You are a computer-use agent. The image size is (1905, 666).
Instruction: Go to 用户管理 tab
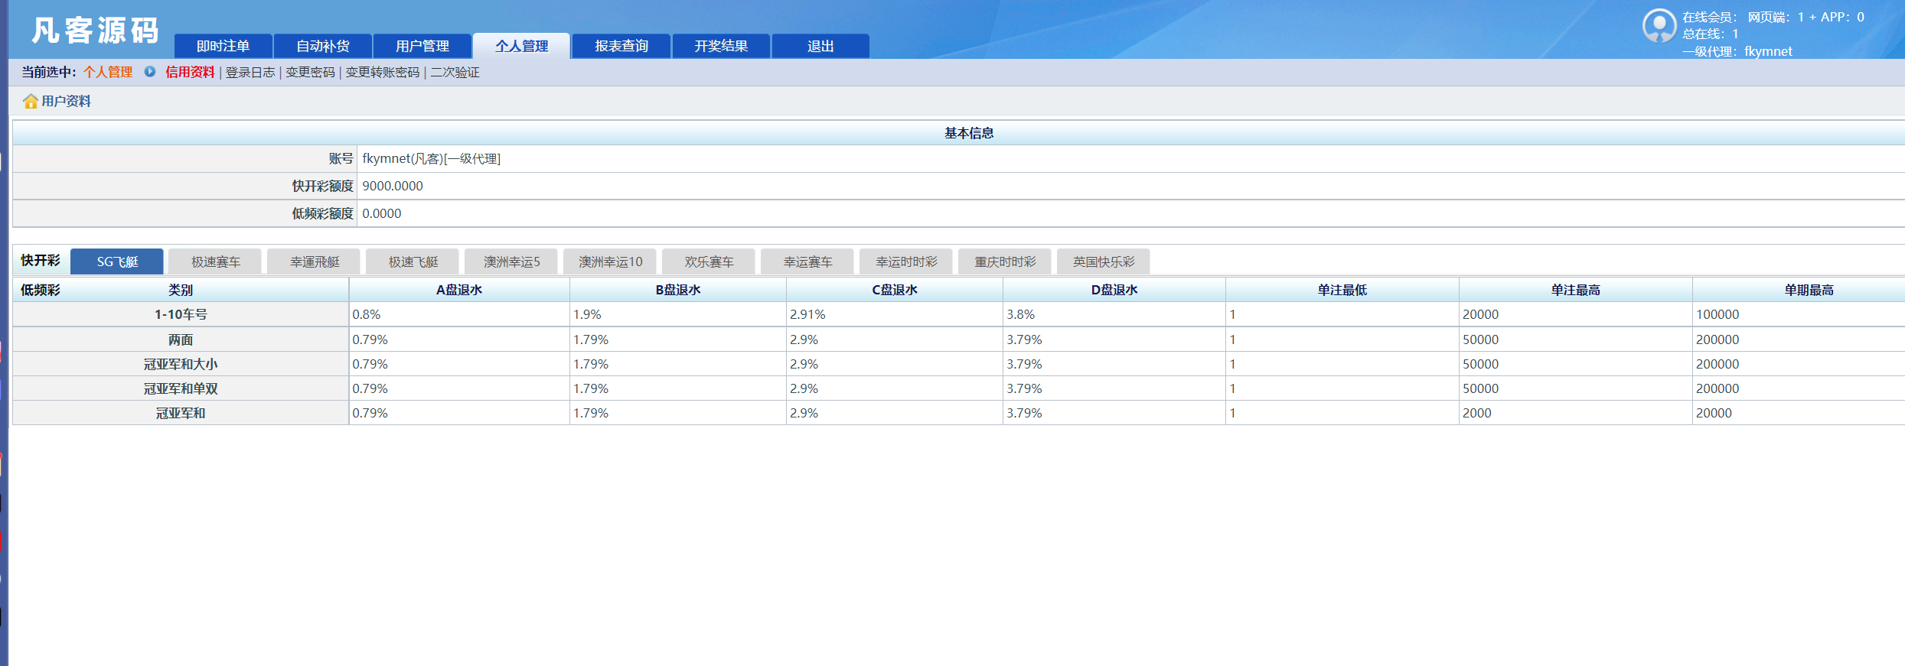(422, 46)
